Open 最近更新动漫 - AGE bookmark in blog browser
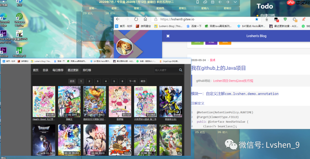This screenshot has width=310, height=159. (284, 26)
